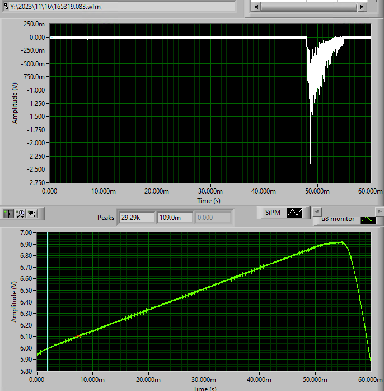The width and height of the screenshot is (384, 391).
Task: Click the 30.000m tick label on SiPM time axis
Action: [x=210, y=191]
